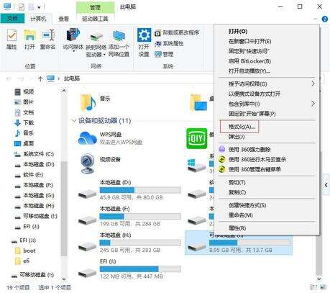
Task: Open 访问媒体 media access icon
Action: [x=73, y=35]
